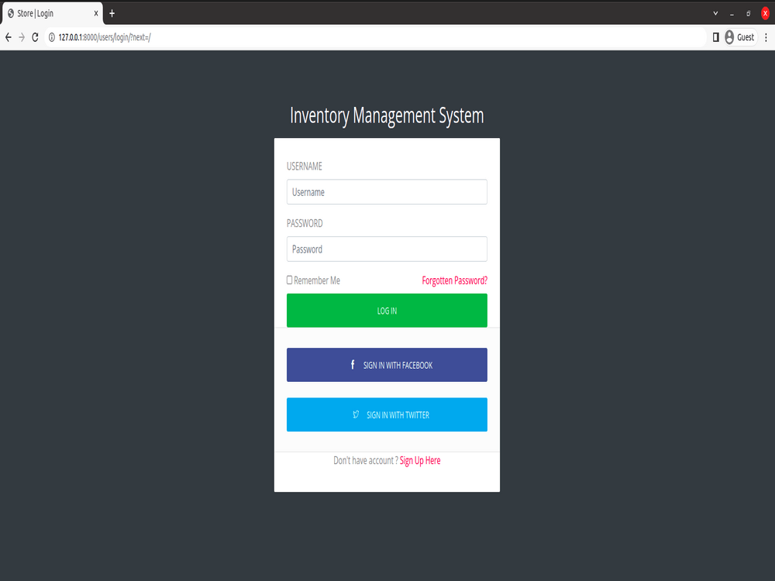Toggle the browser side panel
The image size is (775, 581).
pyautogui.click(x=715, y=37)
